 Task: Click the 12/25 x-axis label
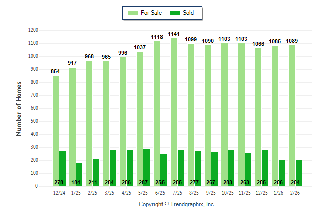[x=261, y=192]
